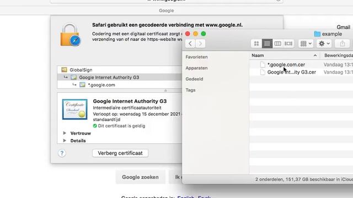Image resolution: width=353 pixels, height=198 pixels.
Task: Click the Google Internet Authority G3 row icon
Action: point(73,77)
